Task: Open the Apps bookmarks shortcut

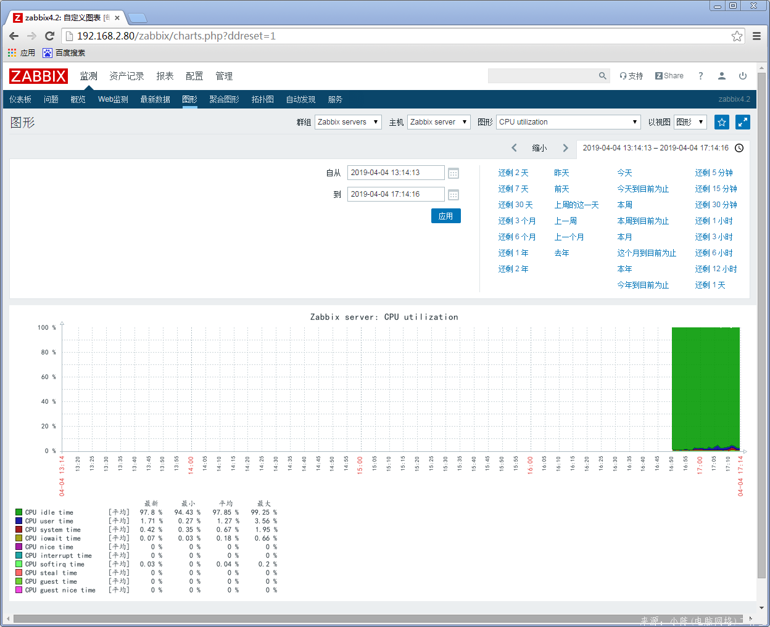Action: coord(21,53)
